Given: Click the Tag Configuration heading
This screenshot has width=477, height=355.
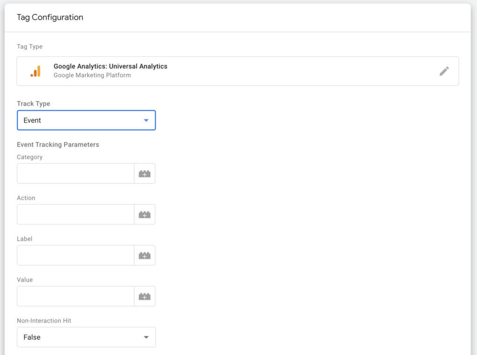Looking at the screenshot, I should (x=49, y=17).
